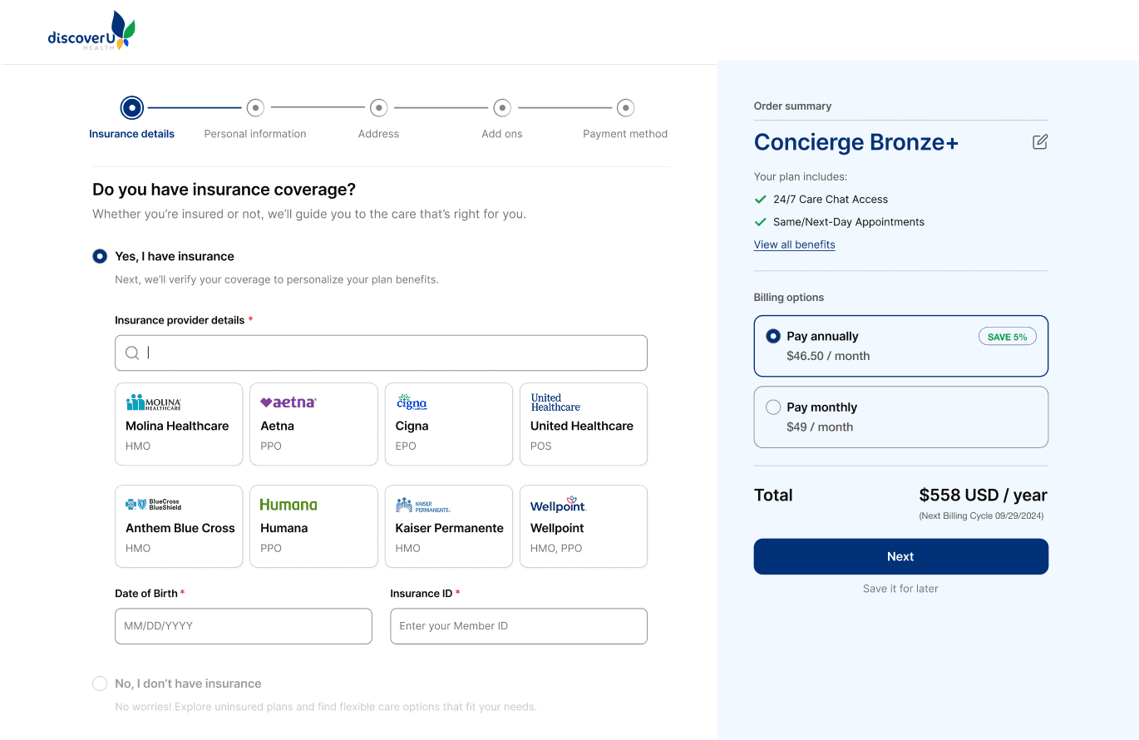The image size is (1139, 740).
Task: Click the search magnifier icon
Action: (x=132, y=353)
